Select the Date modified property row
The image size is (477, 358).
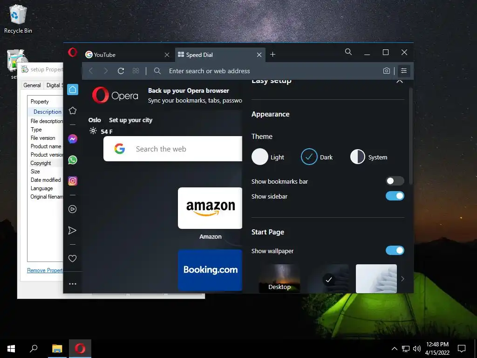[x=46, y=180]
